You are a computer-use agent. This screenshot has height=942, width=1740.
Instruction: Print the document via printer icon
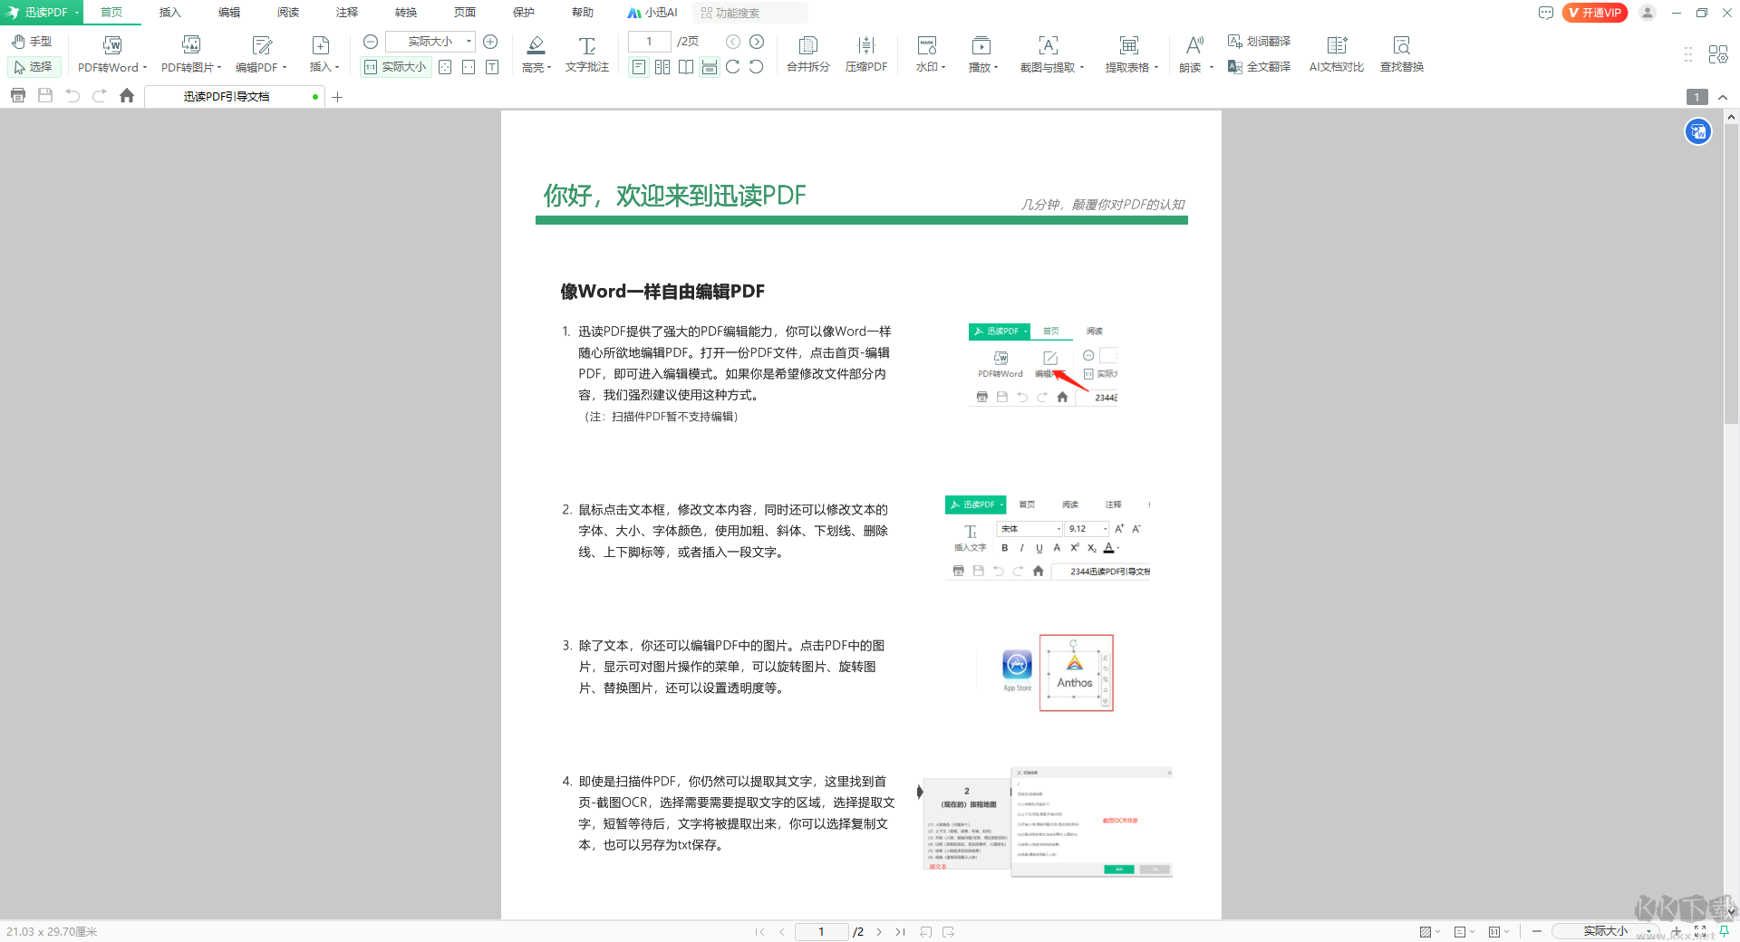18,95
